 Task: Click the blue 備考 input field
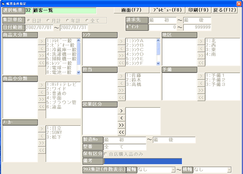point(143,161)
